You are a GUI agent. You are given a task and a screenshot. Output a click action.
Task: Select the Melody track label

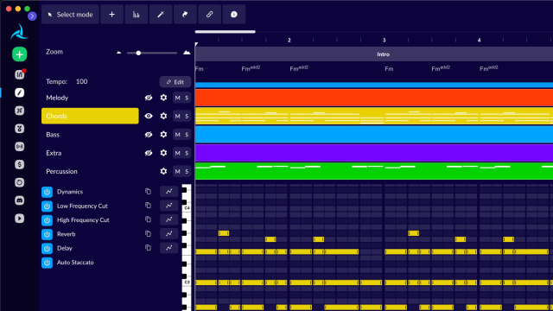pos(57,98)
